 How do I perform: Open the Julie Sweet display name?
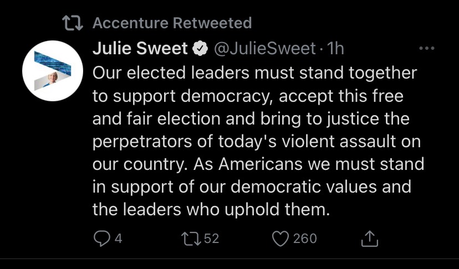pos(140,48)
